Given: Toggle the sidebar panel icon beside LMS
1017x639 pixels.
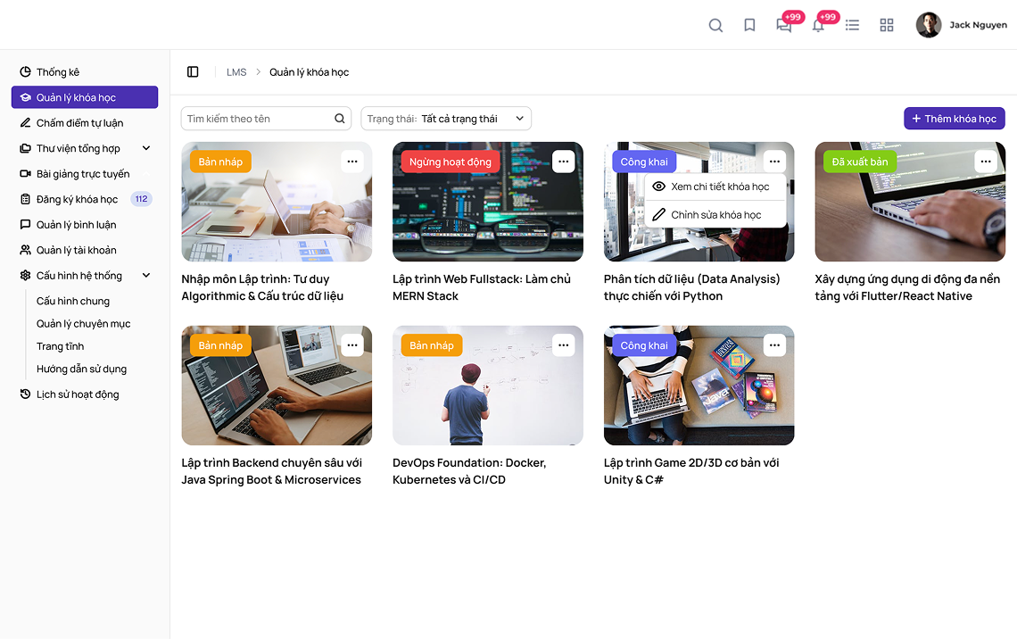Looking at the screenshot, I should [193, 72].
